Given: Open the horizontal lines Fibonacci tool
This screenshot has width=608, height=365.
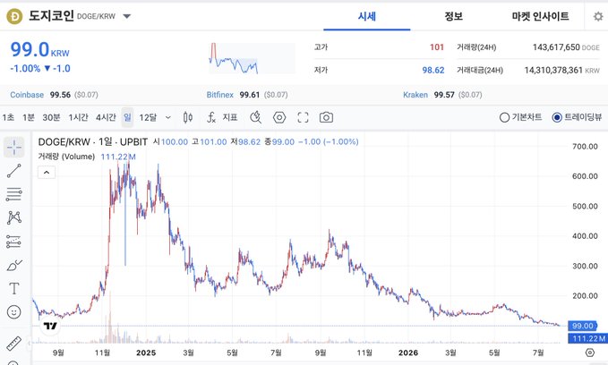Looking at the screenshot, I should click(14, 194).
